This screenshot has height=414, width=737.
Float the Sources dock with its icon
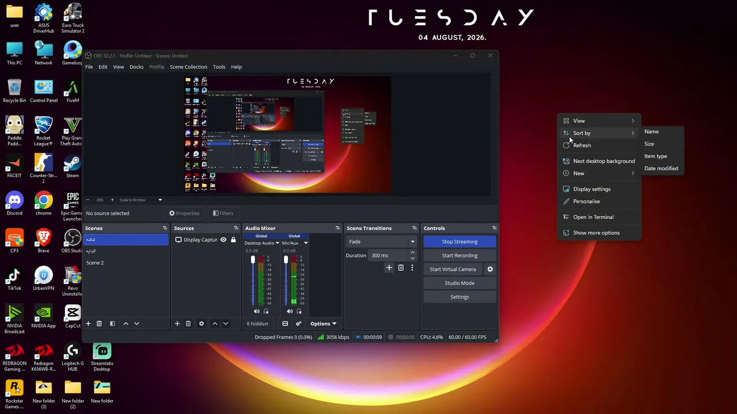pos(235,228)
